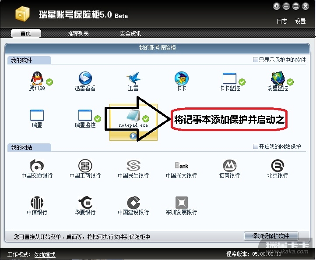Viewport: 316px width, 260px height.
Task: Maximize the window with the title bar button
Action: pyautogui.click(x=295, y=6)
